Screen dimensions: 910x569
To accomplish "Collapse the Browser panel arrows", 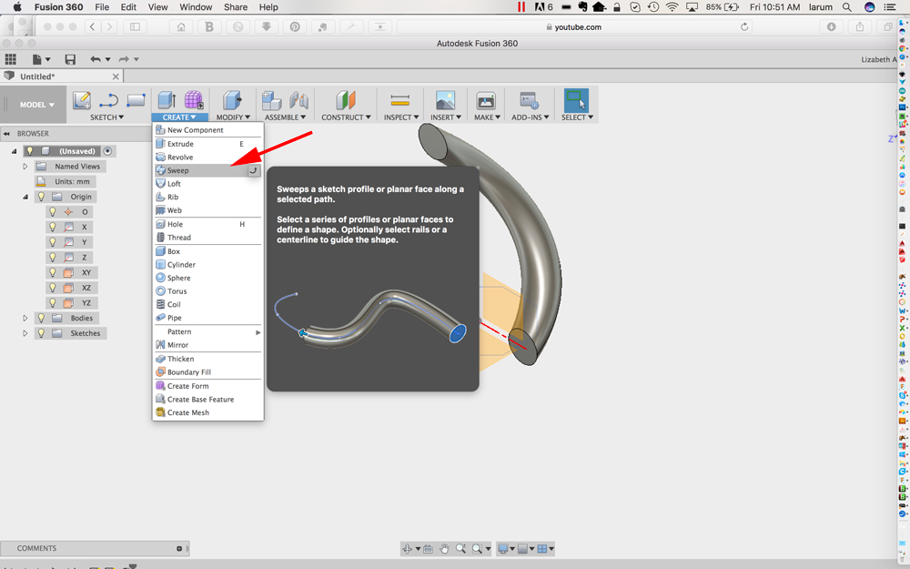I will [7, 134].
